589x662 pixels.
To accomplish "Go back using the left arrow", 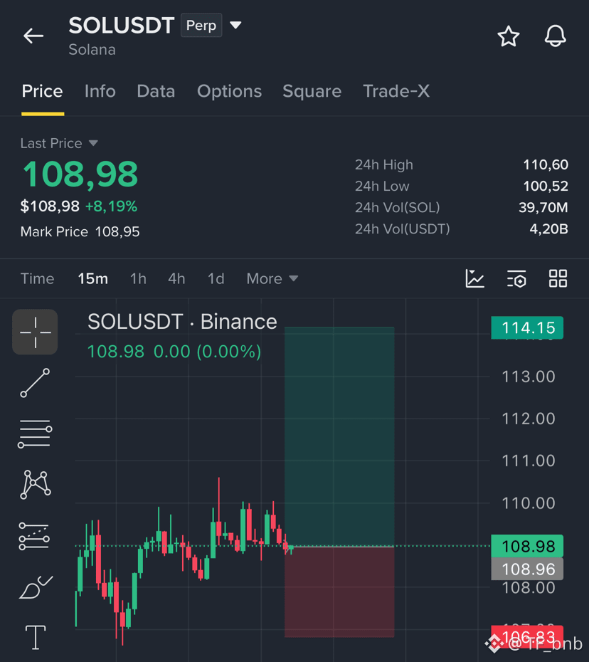I will (33, 36).
